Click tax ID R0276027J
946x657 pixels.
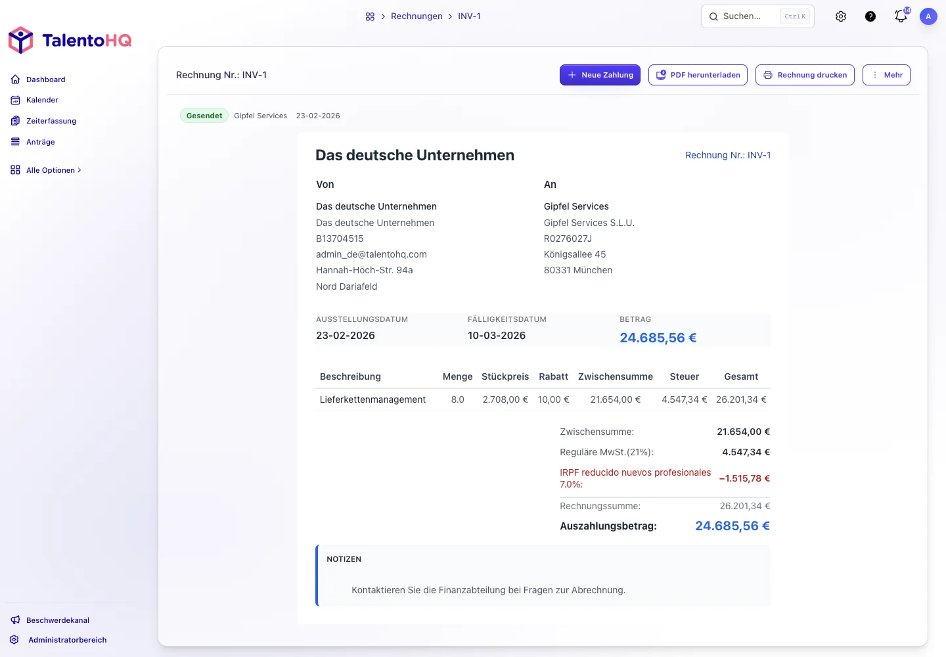coord(568,238)
